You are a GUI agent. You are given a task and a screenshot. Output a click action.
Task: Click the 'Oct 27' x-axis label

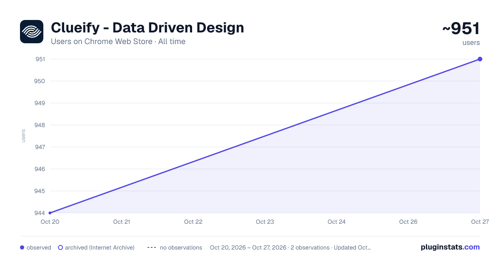tap(480, 222)
